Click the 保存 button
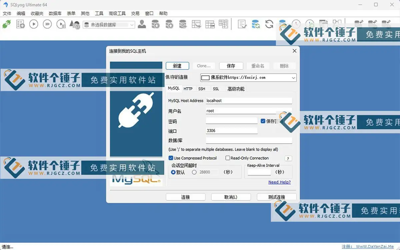The width and height of the screenshot is (400, 250). (x=231, y=66)
